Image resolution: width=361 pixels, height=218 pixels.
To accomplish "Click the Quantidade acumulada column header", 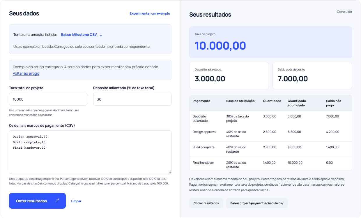I will click(297, 103).
